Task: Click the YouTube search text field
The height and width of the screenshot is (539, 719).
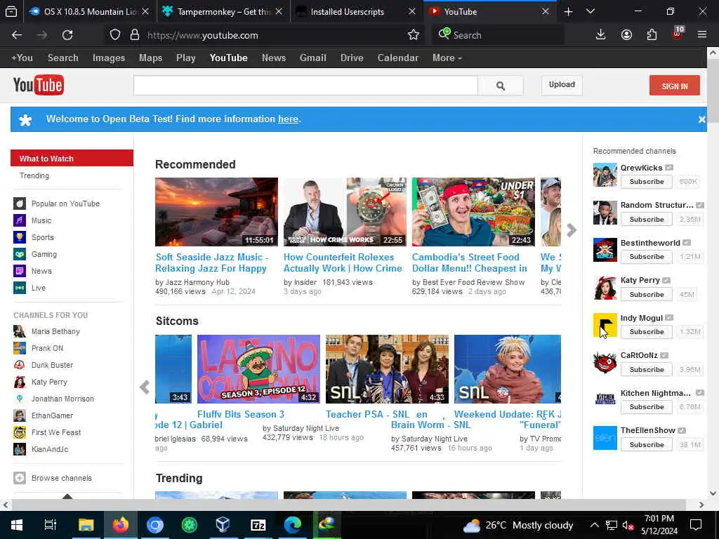Action: coord(305,86)
